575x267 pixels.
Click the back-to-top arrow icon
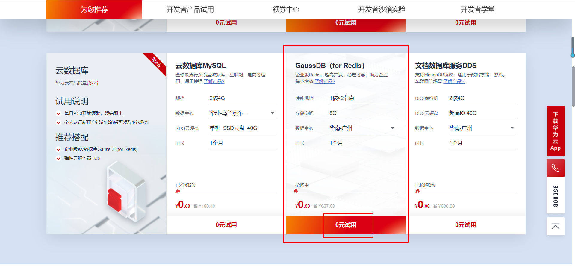click(555, 226)
